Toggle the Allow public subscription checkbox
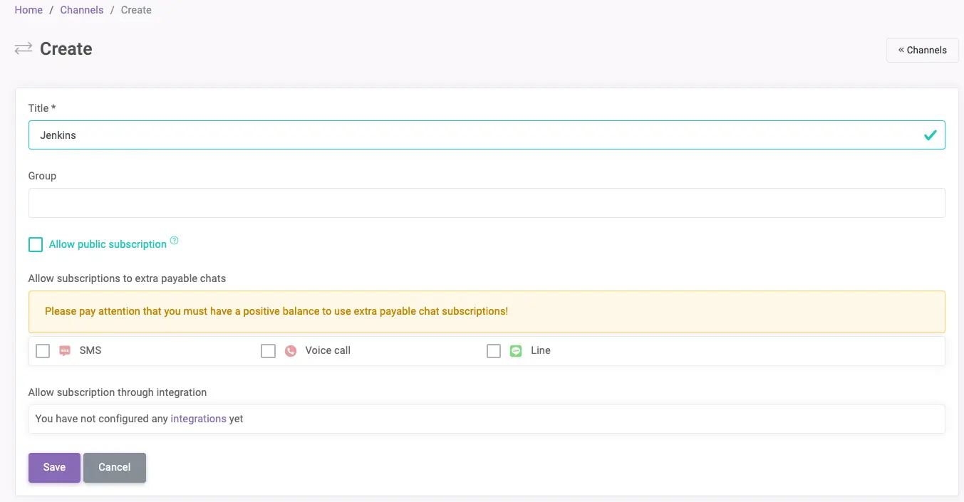 coord(35,244)
